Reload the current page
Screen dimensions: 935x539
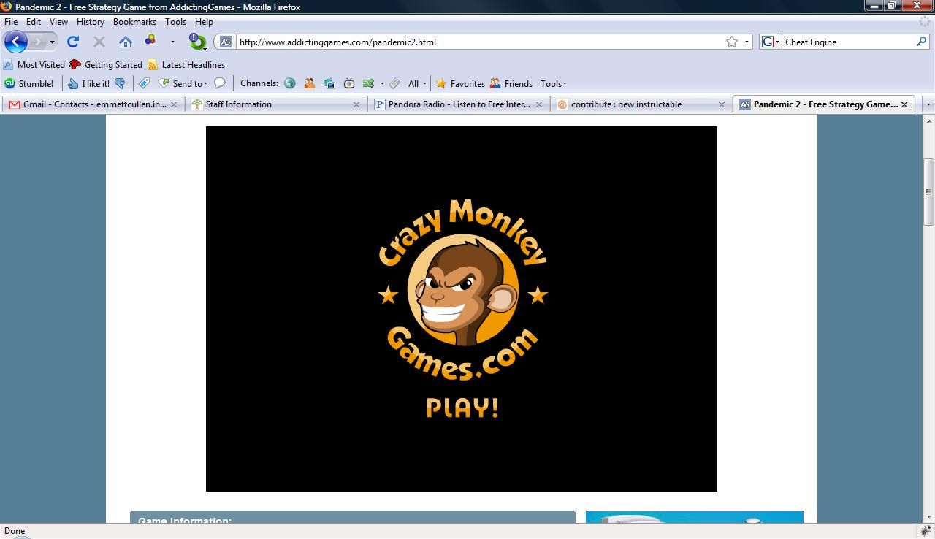click(x=72, y=42)
